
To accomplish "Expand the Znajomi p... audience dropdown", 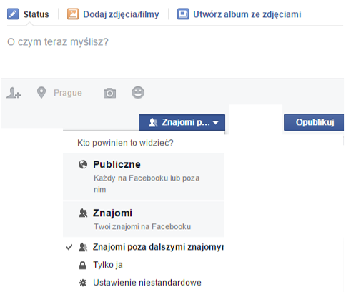I will tap(182, 122).
